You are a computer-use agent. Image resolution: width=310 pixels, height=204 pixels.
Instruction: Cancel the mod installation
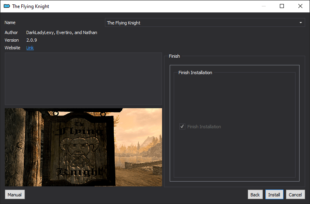pyautogui.click(x=295, y=194)
